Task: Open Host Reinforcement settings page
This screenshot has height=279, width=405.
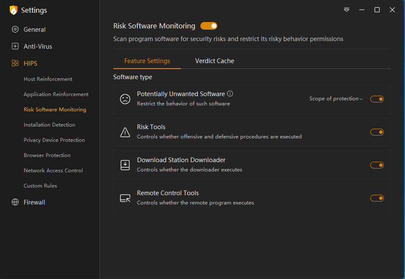Action: (48, 79)
